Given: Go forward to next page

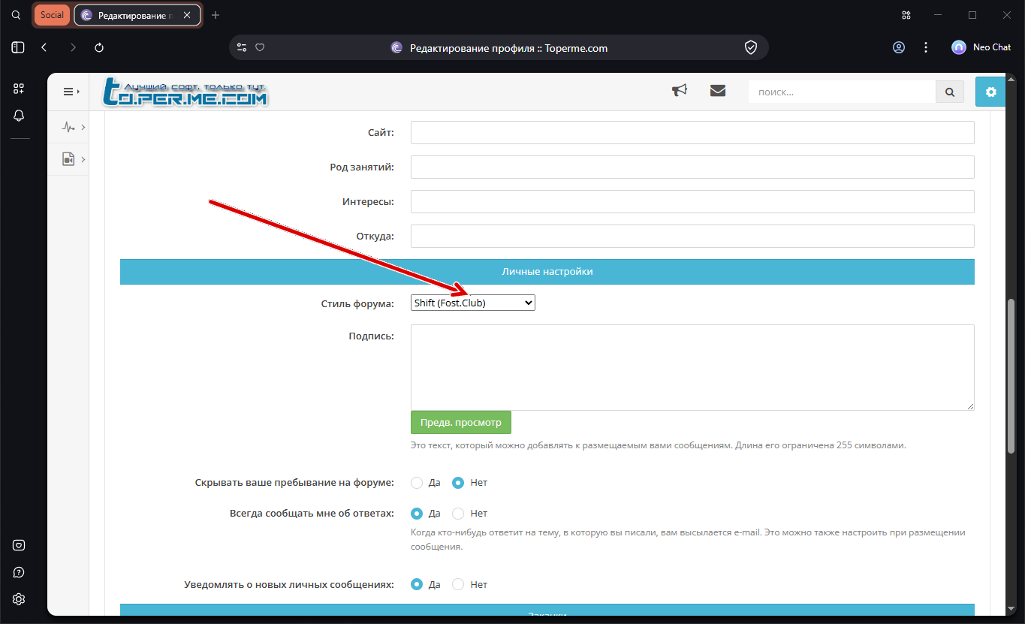Looking at the screenshot, I should point(73,47).
